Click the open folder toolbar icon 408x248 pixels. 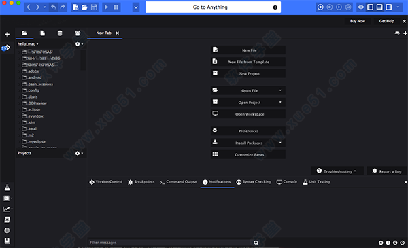pos(84,7)
